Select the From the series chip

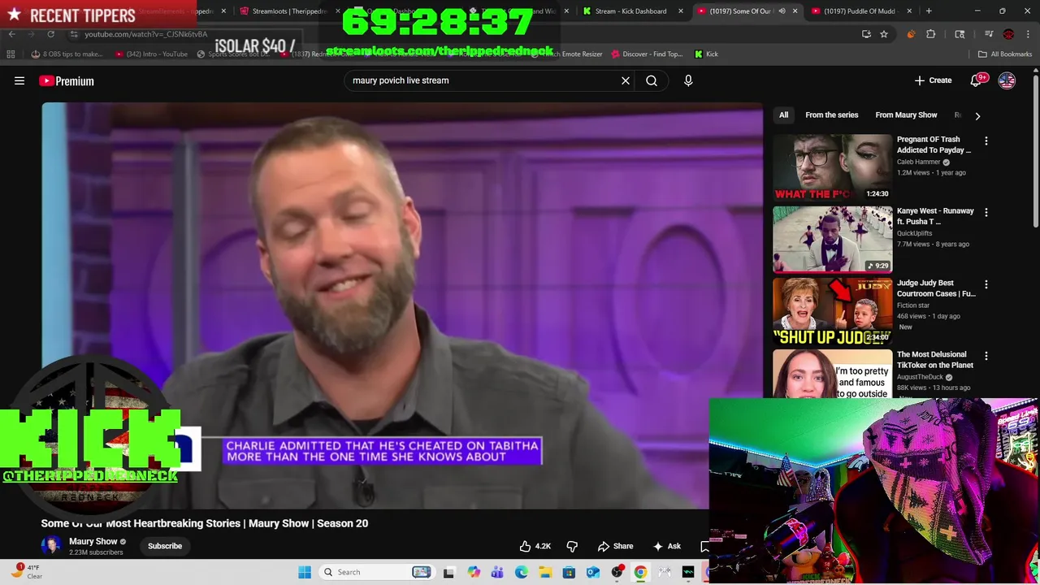coord(831,115)
